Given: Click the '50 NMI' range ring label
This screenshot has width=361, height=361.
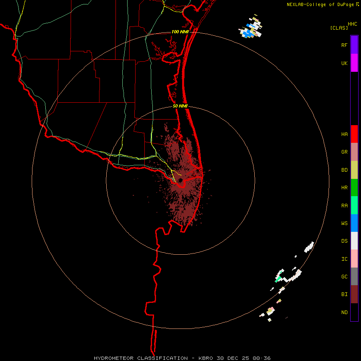Looking at the screenshot, I should pos(180,106).
